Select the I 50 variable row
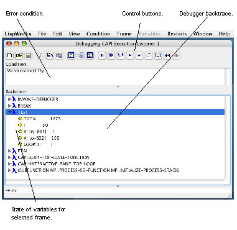The height and width of the screenshot is (230, 237). click(x=115, y=125)
